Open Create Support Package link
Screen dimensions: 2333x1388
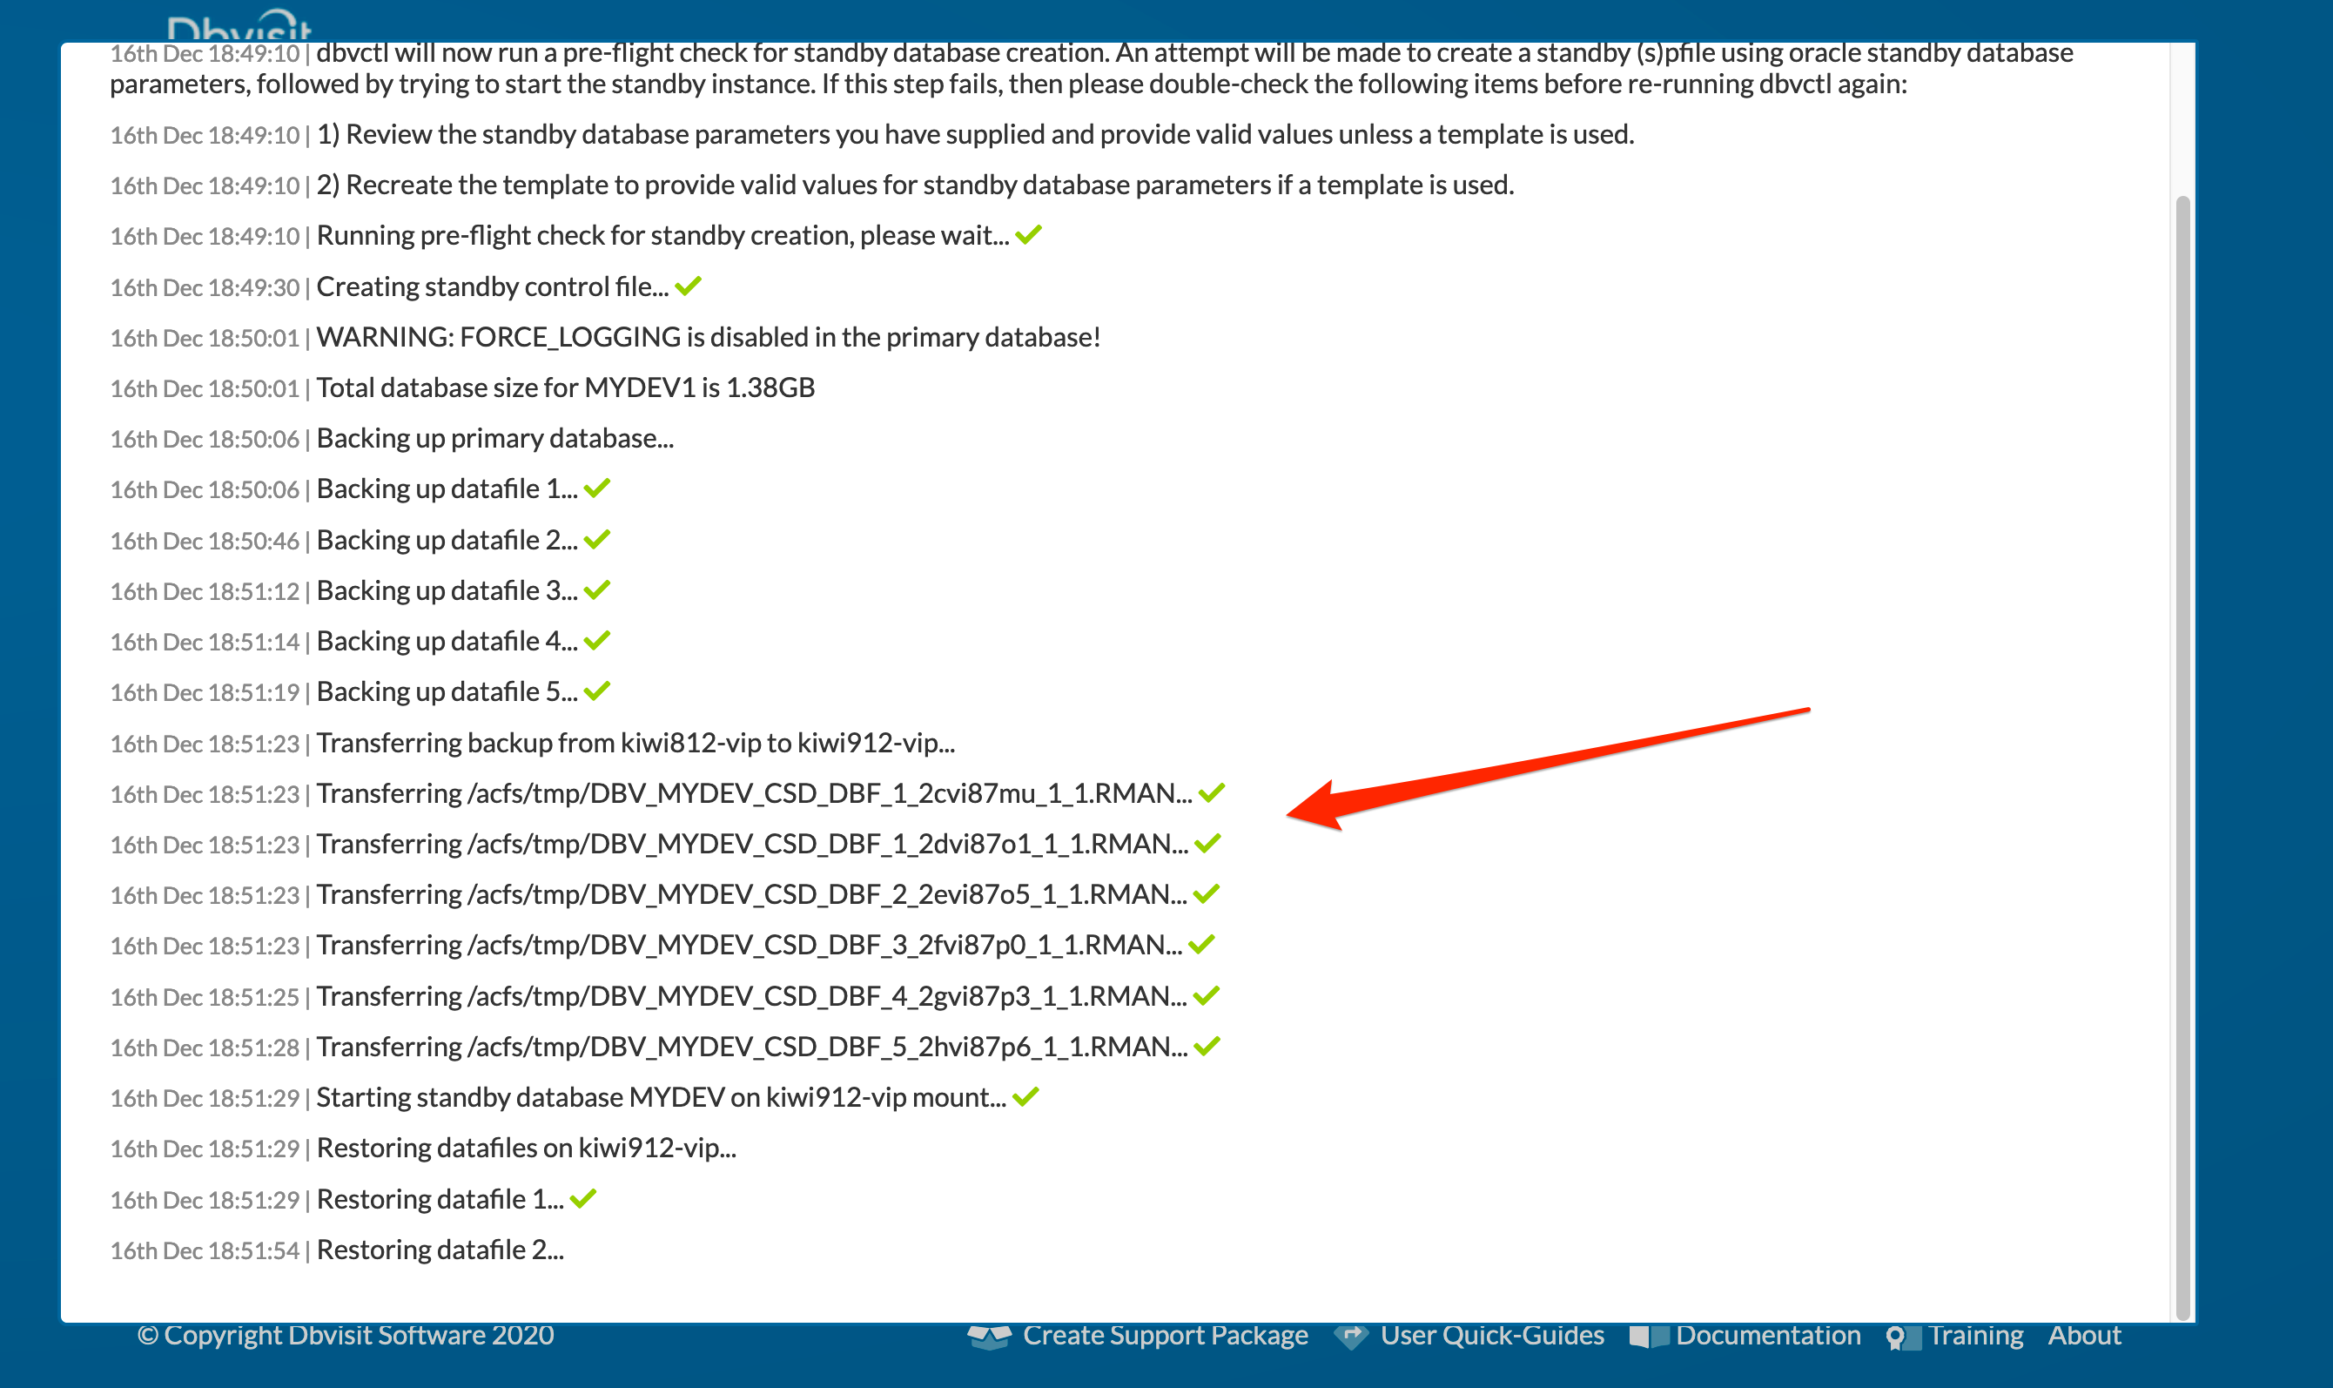1165,1336
